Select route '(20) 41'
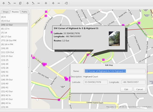This screenshot has height=112, width=153. point(14,88)
